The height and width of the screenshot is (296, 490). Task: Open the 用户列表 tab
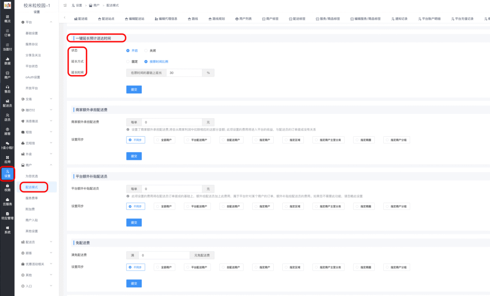click(x=244, y=18)
